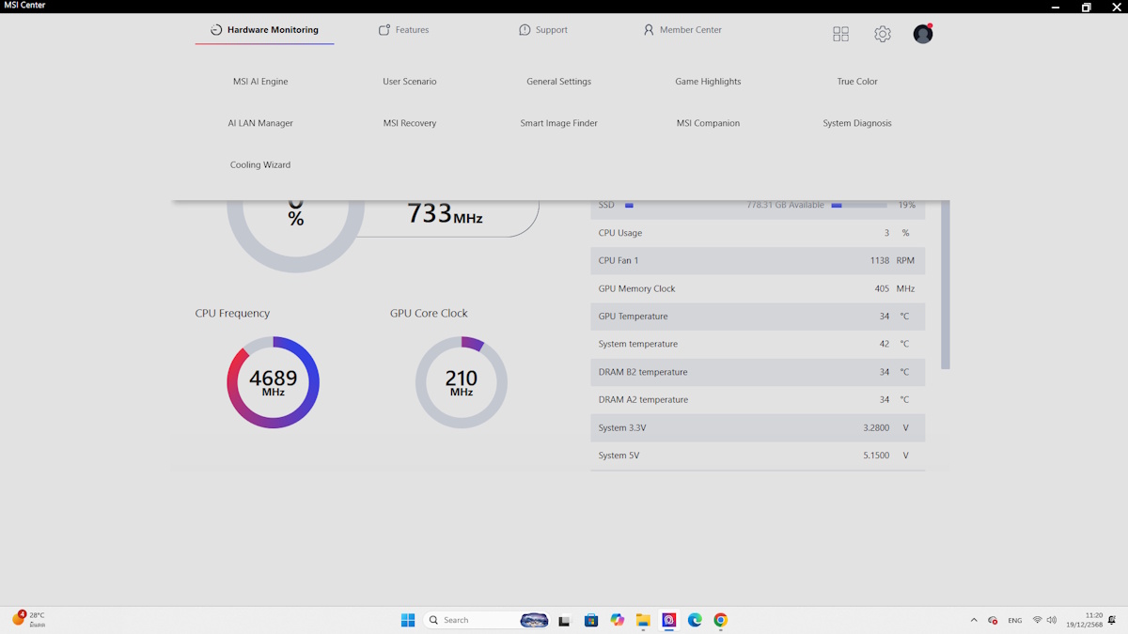Open MSI AI Engine feature
Image resolution: width=1128 pixels, height=634 pixels.
[260, 82]
